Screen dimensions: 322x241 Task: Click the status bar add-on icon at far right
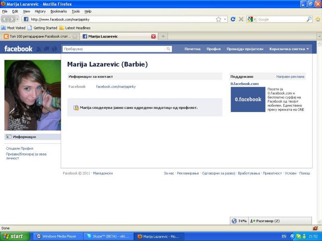click(315, 228)
